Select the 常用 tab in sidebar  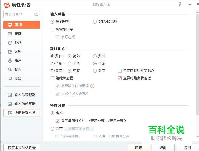click(22, 25)
